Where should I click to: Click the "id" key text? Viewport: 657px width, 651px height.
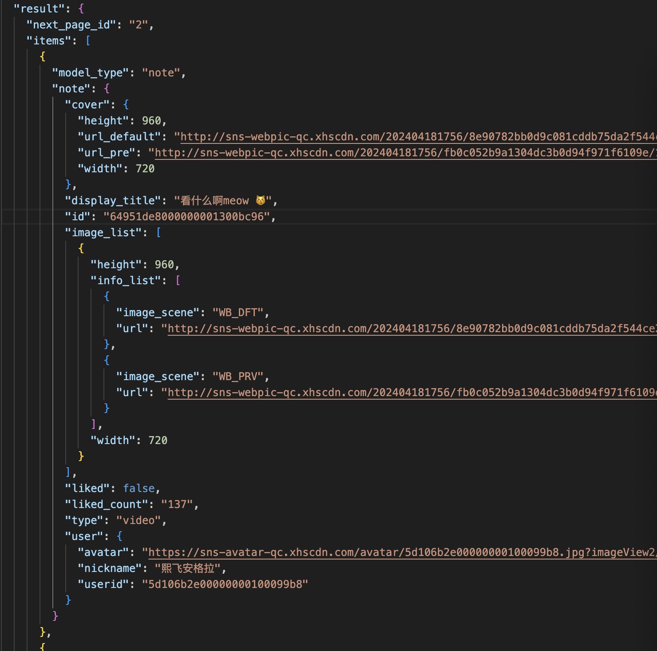(78, 217)
